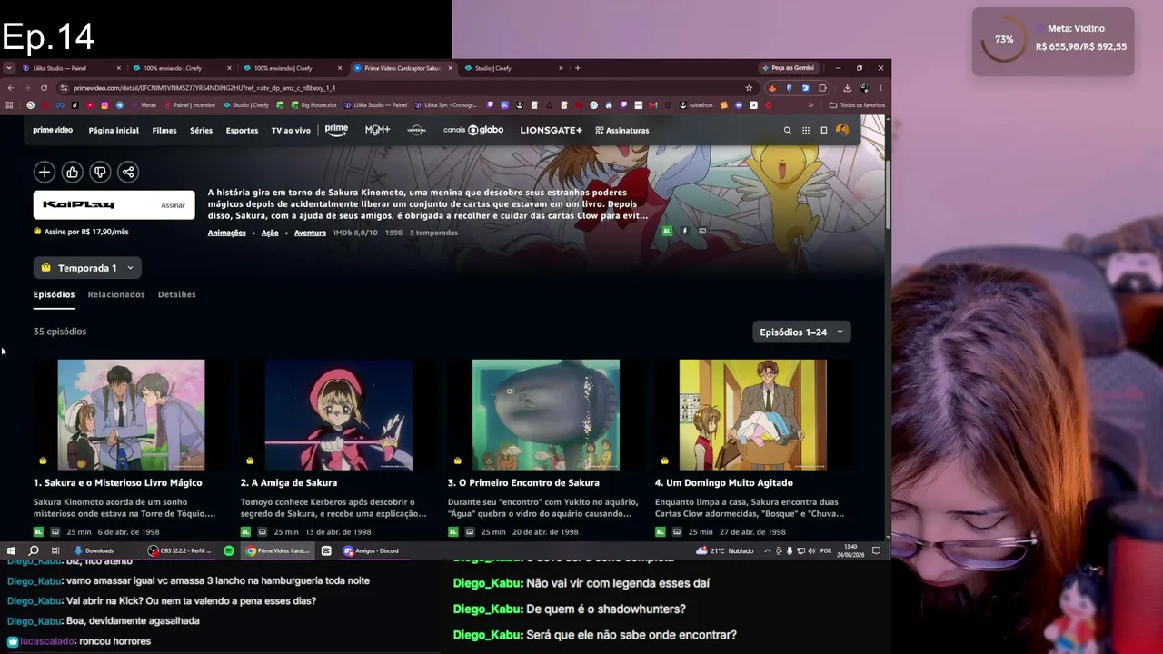Switch to the Episódios tab

coord(54,294)
